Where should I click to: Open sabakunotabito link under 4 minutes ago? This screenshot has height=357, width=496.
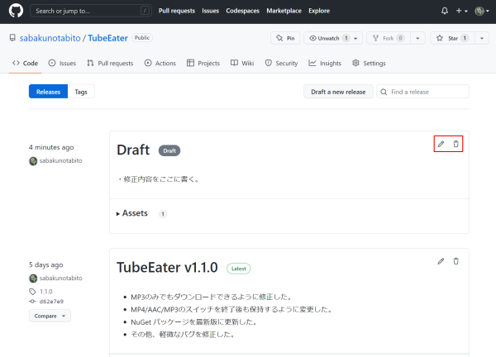60,160
